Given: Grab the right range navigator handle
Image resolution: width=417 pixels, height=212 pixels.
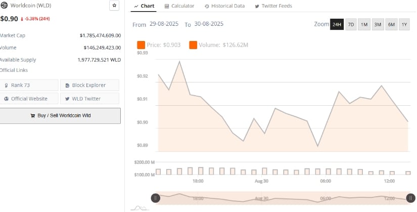Looking at the screenshot, I should (x=410, y=198).
